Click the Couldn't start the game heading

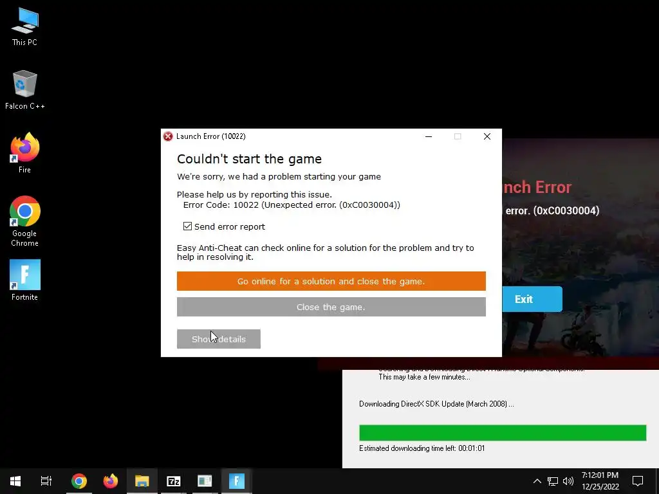click(x=249, y=159)
